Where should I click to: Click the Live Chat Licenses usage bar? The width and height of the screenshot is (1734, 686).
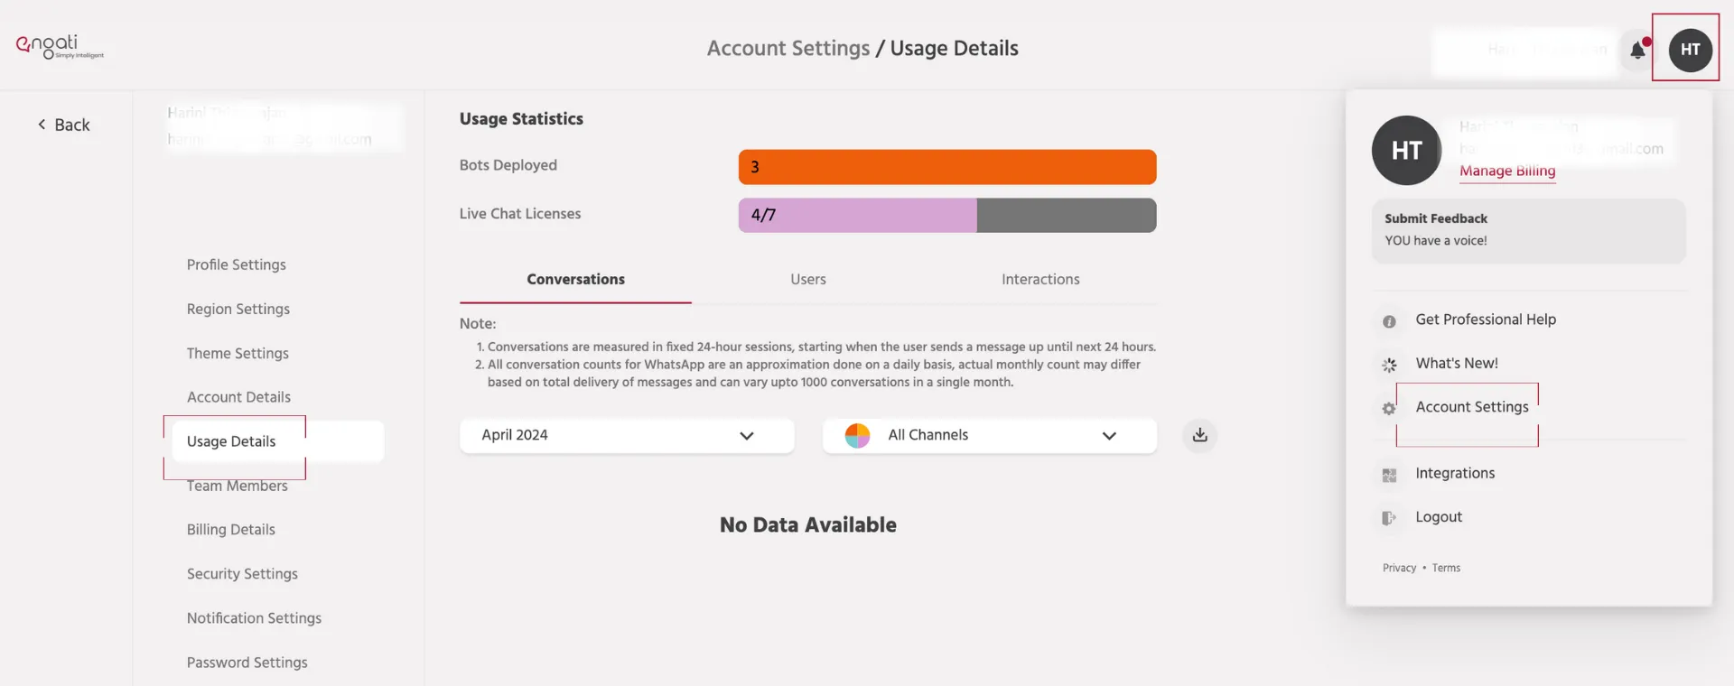point(946,215)
